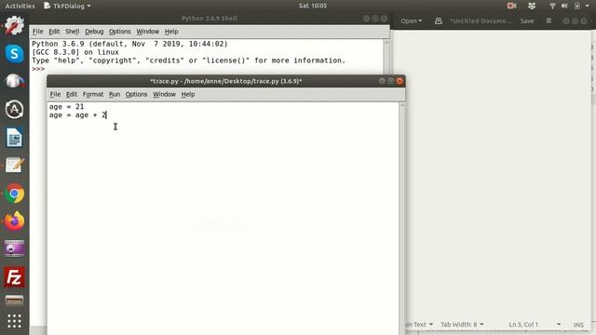596x335 pixels.
Task: Open the Sat 10:05 clock calendar
Action: point(313,6)
